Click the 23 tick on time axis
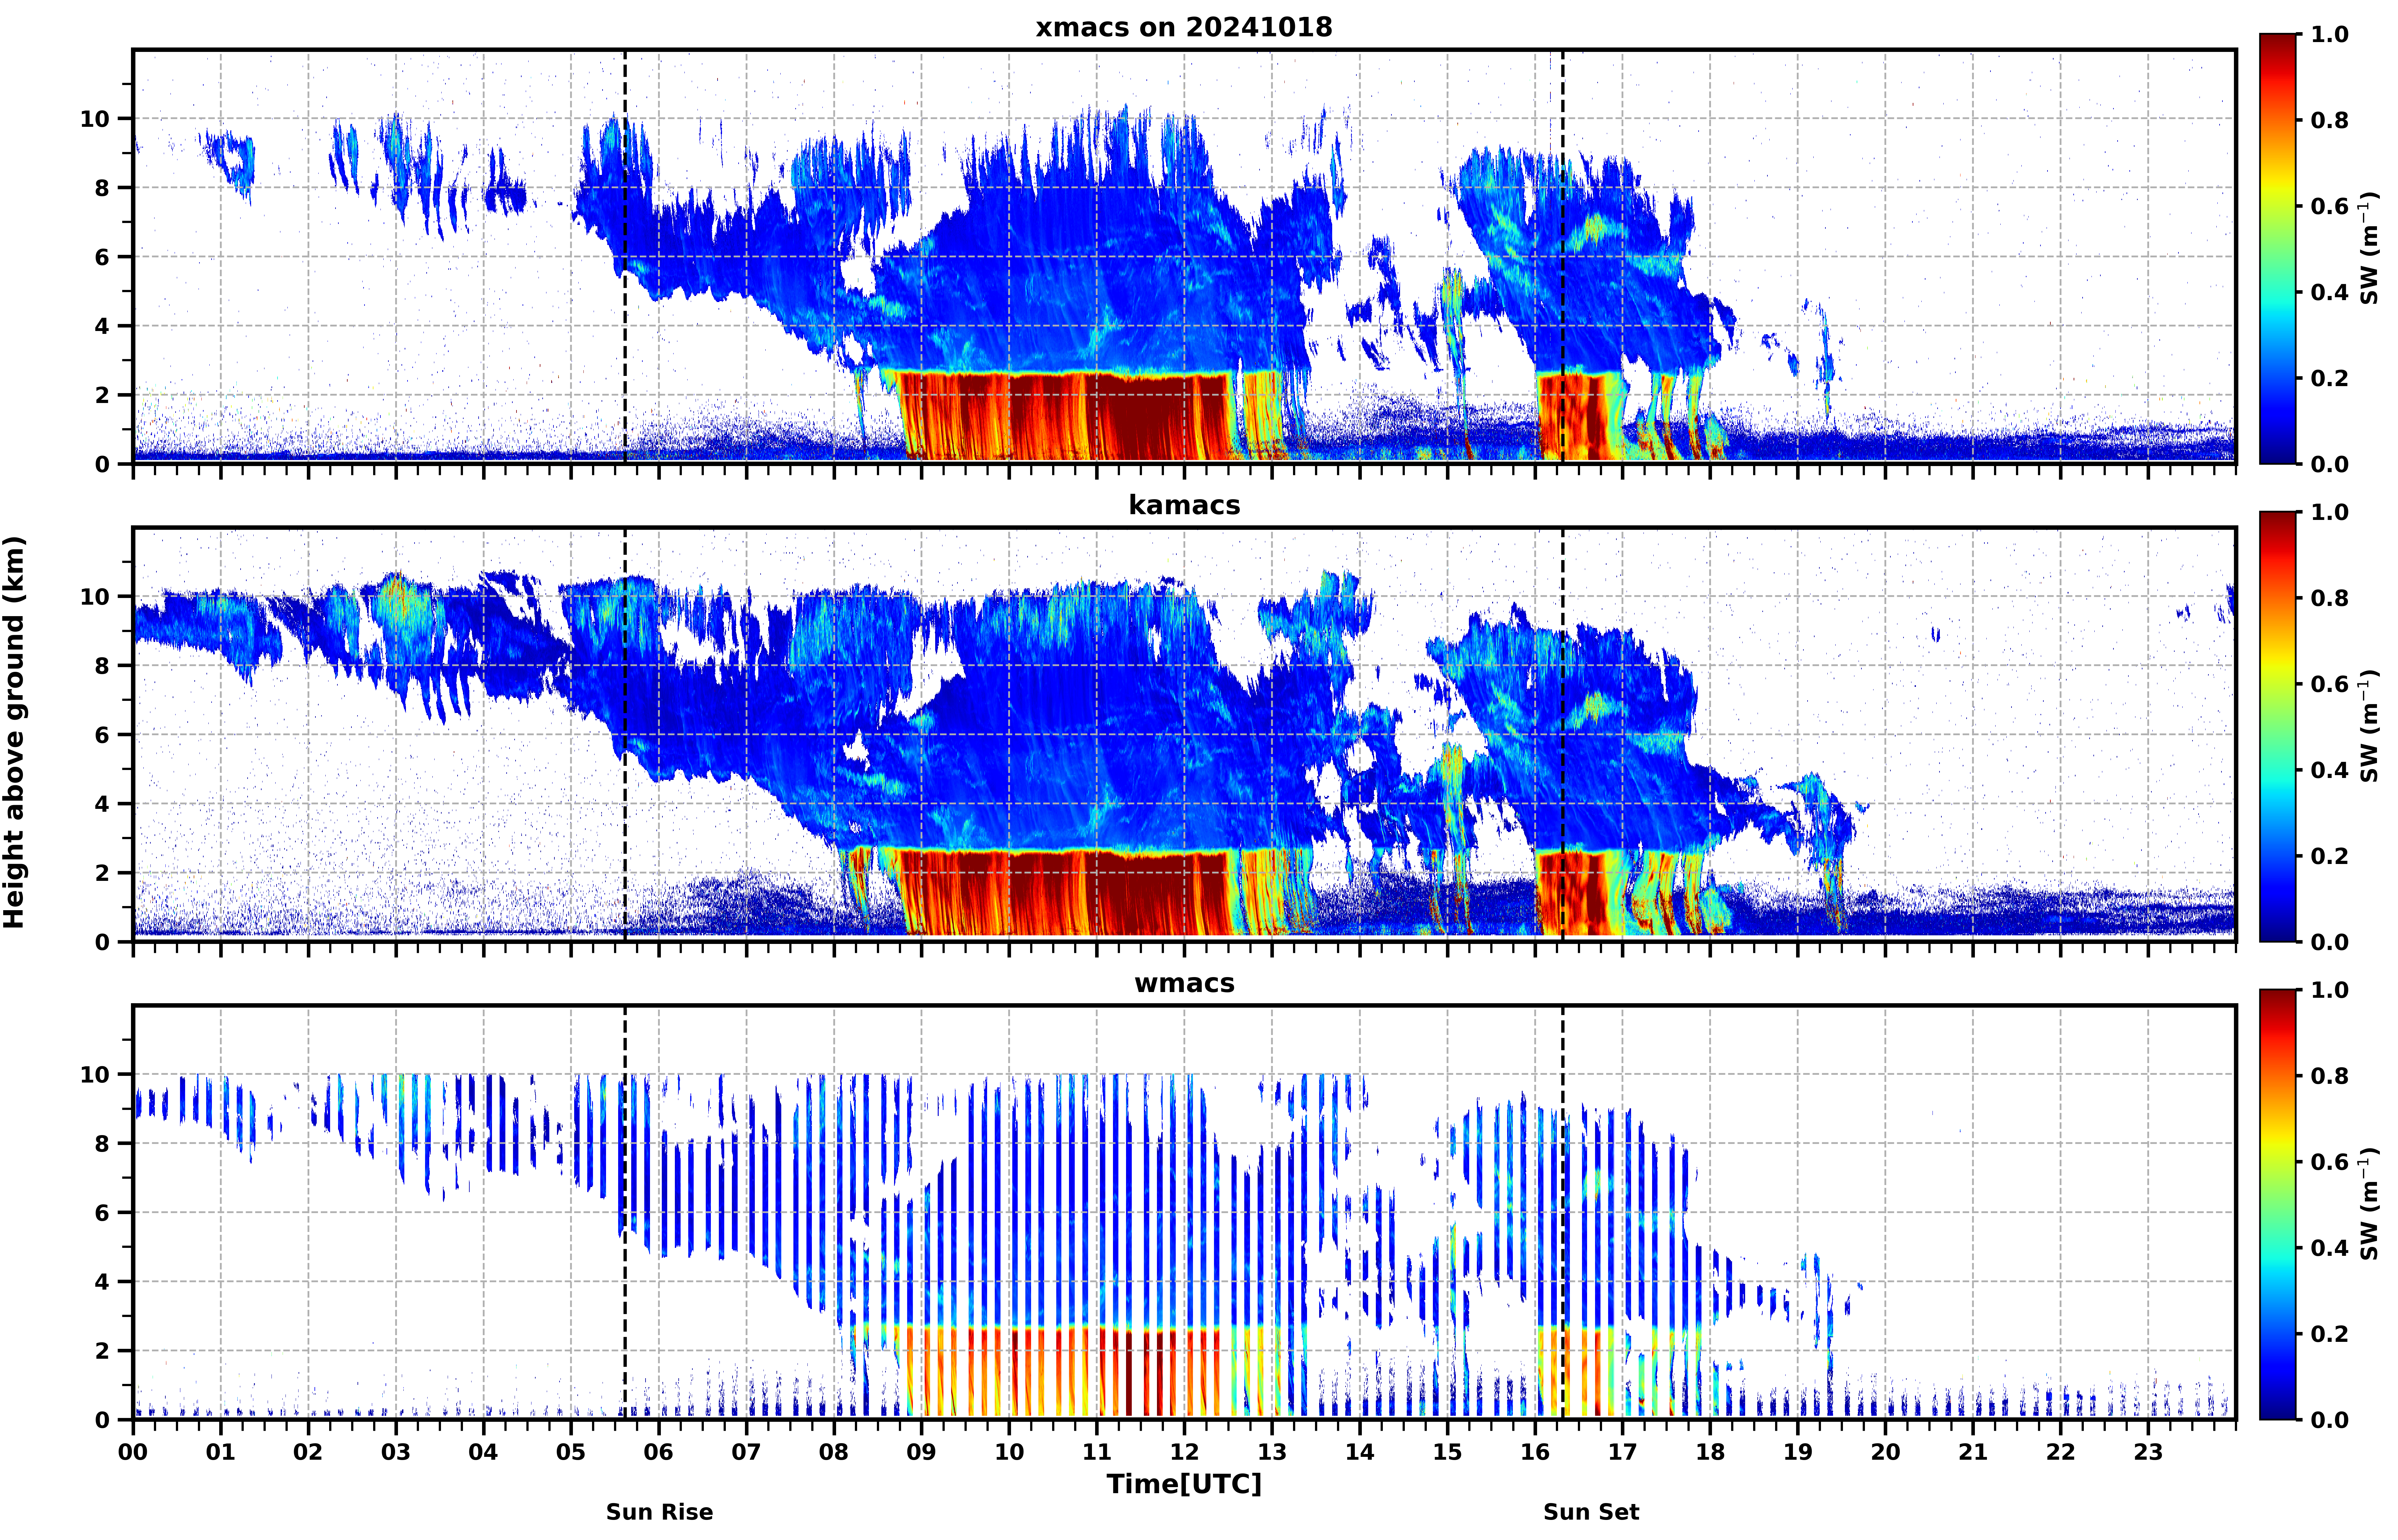 click(x=2148, y=1451)
